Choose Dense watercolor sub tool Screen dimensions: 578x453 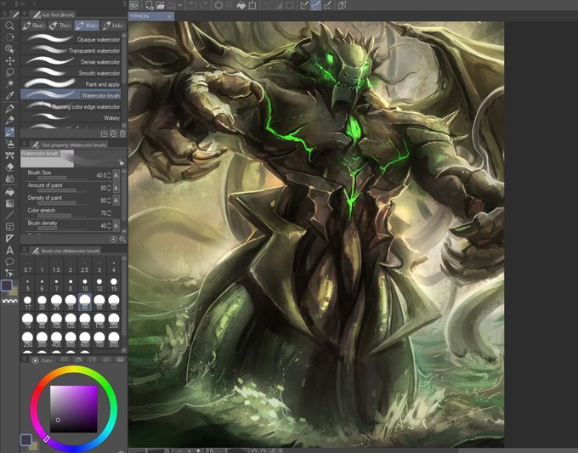coord(71,61)
